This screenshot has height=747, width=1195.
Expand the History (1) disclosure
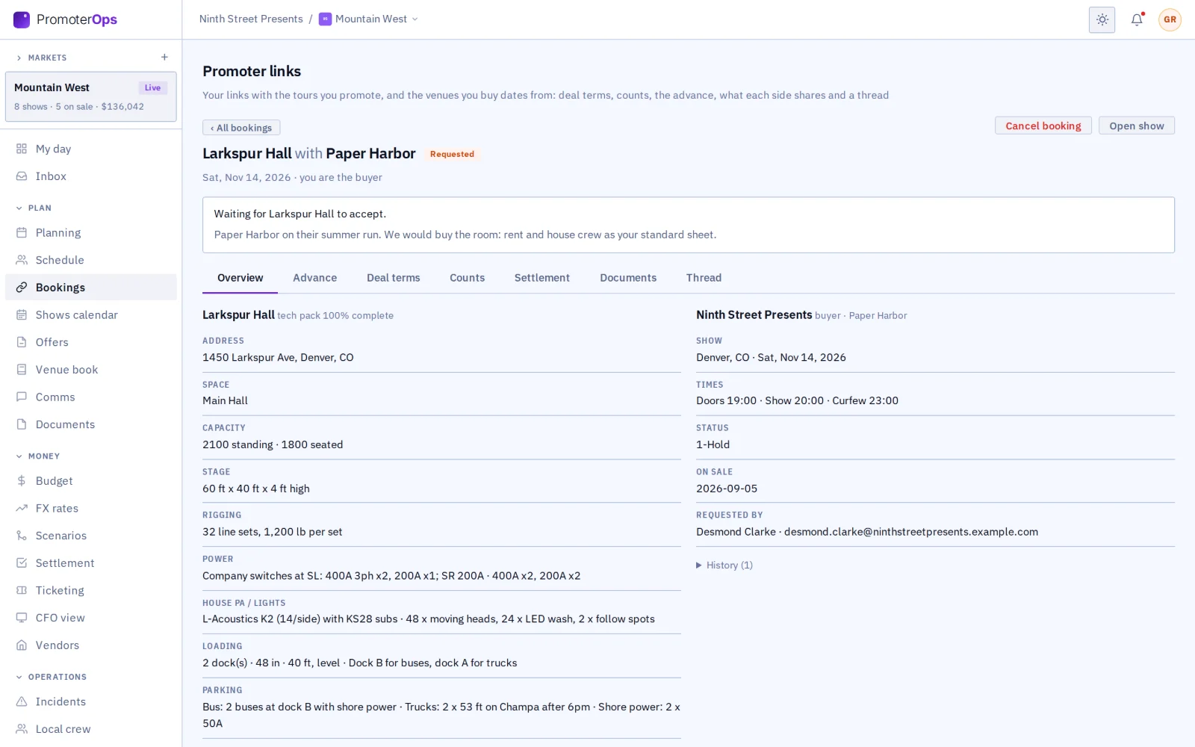(x=724, y=565)
